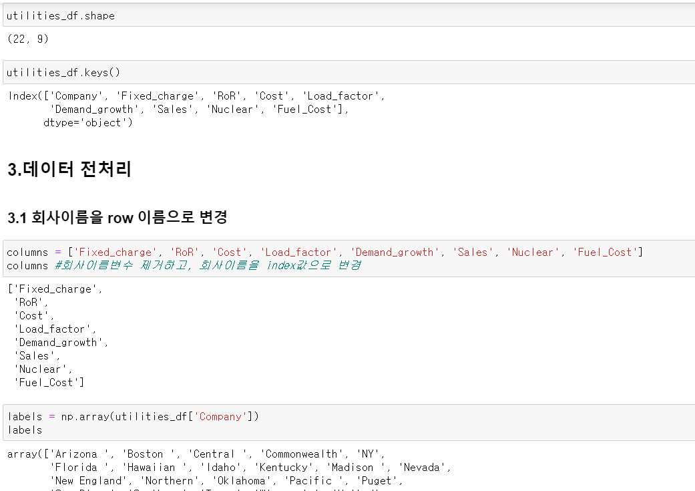The height and width of the screenshot is (491, 695).
Task: Click 'Arizona ' in the labels array output
Action: [x=79, y=454]
